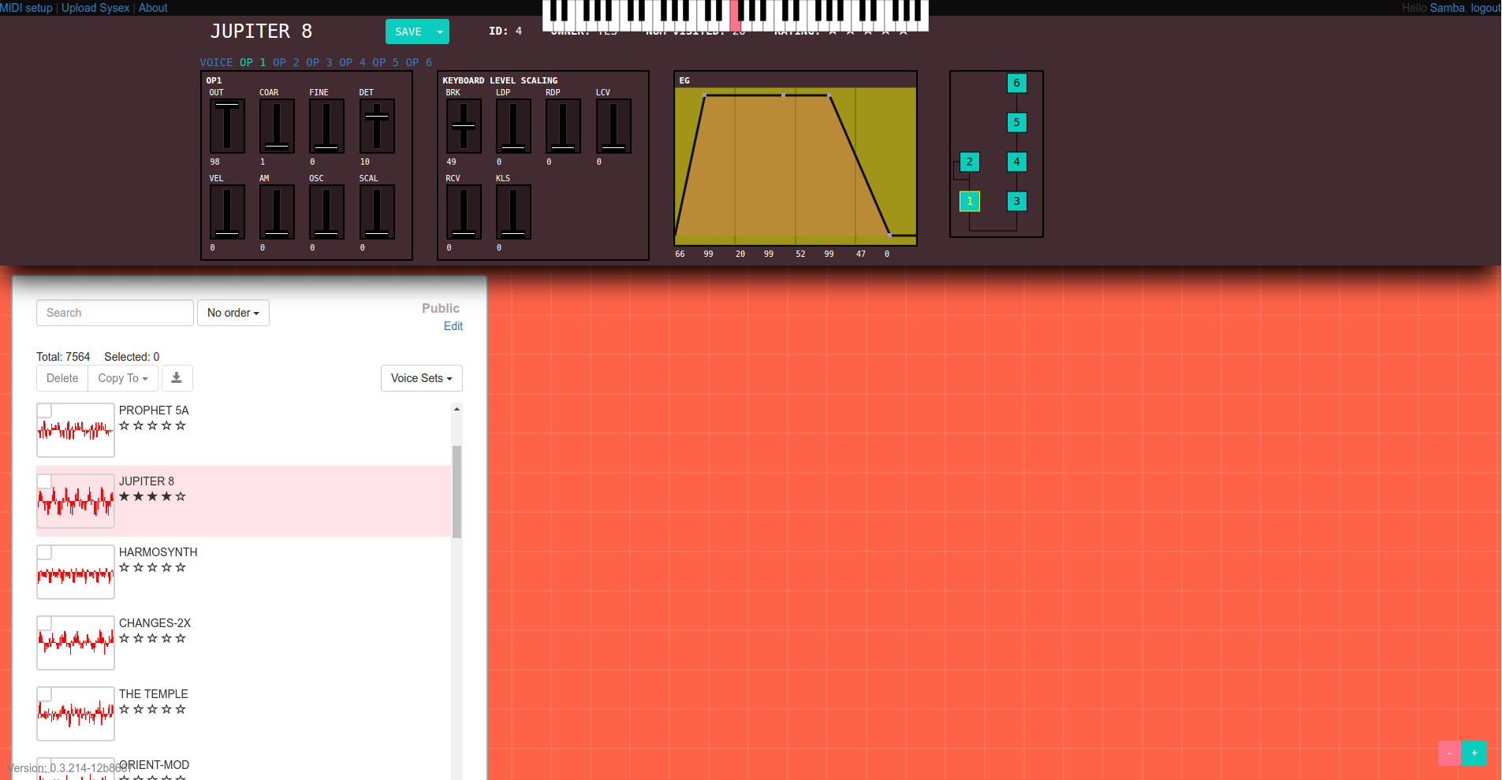The height and width of the screenshot is (780, 1502).
Task: Click the COAR frequency slider
Action: coord(277,126)
